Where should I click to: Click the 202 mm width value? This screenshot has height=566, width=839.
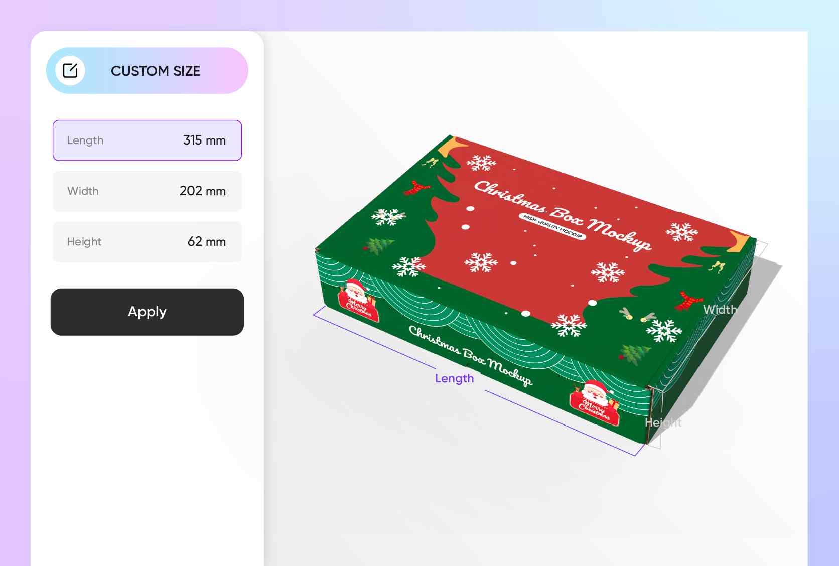(203, 191)
